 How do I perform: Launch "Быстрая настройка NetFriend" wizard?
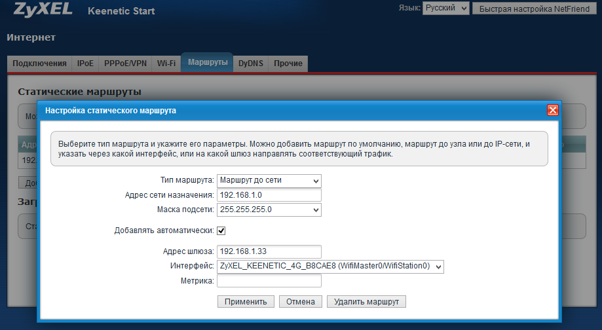click(x=534, y=9)
